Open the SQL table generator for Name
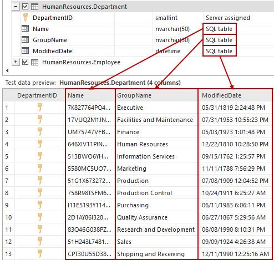This screenshot has width=274, height=260. 220,29
